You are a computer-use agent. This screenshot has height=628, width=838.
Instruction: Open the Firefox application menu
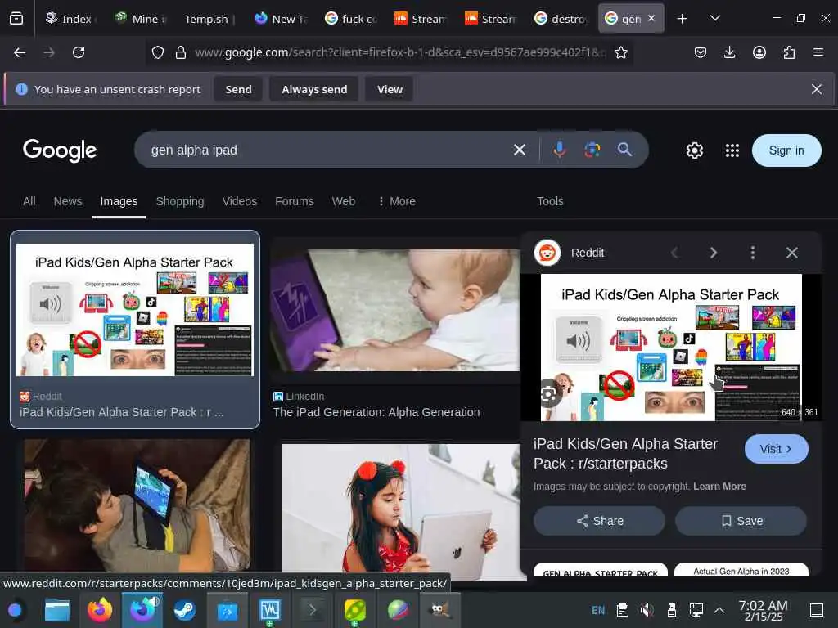[818, 52]
